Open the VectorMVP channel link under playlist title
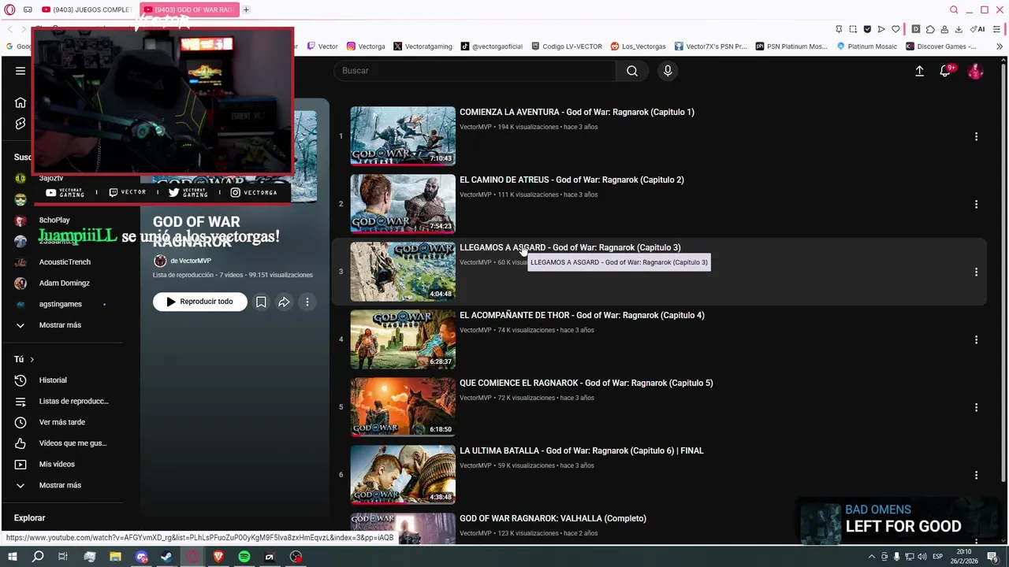Viewport: 1009px width, 567px height. pyautogui.click(x=191, y=261)
